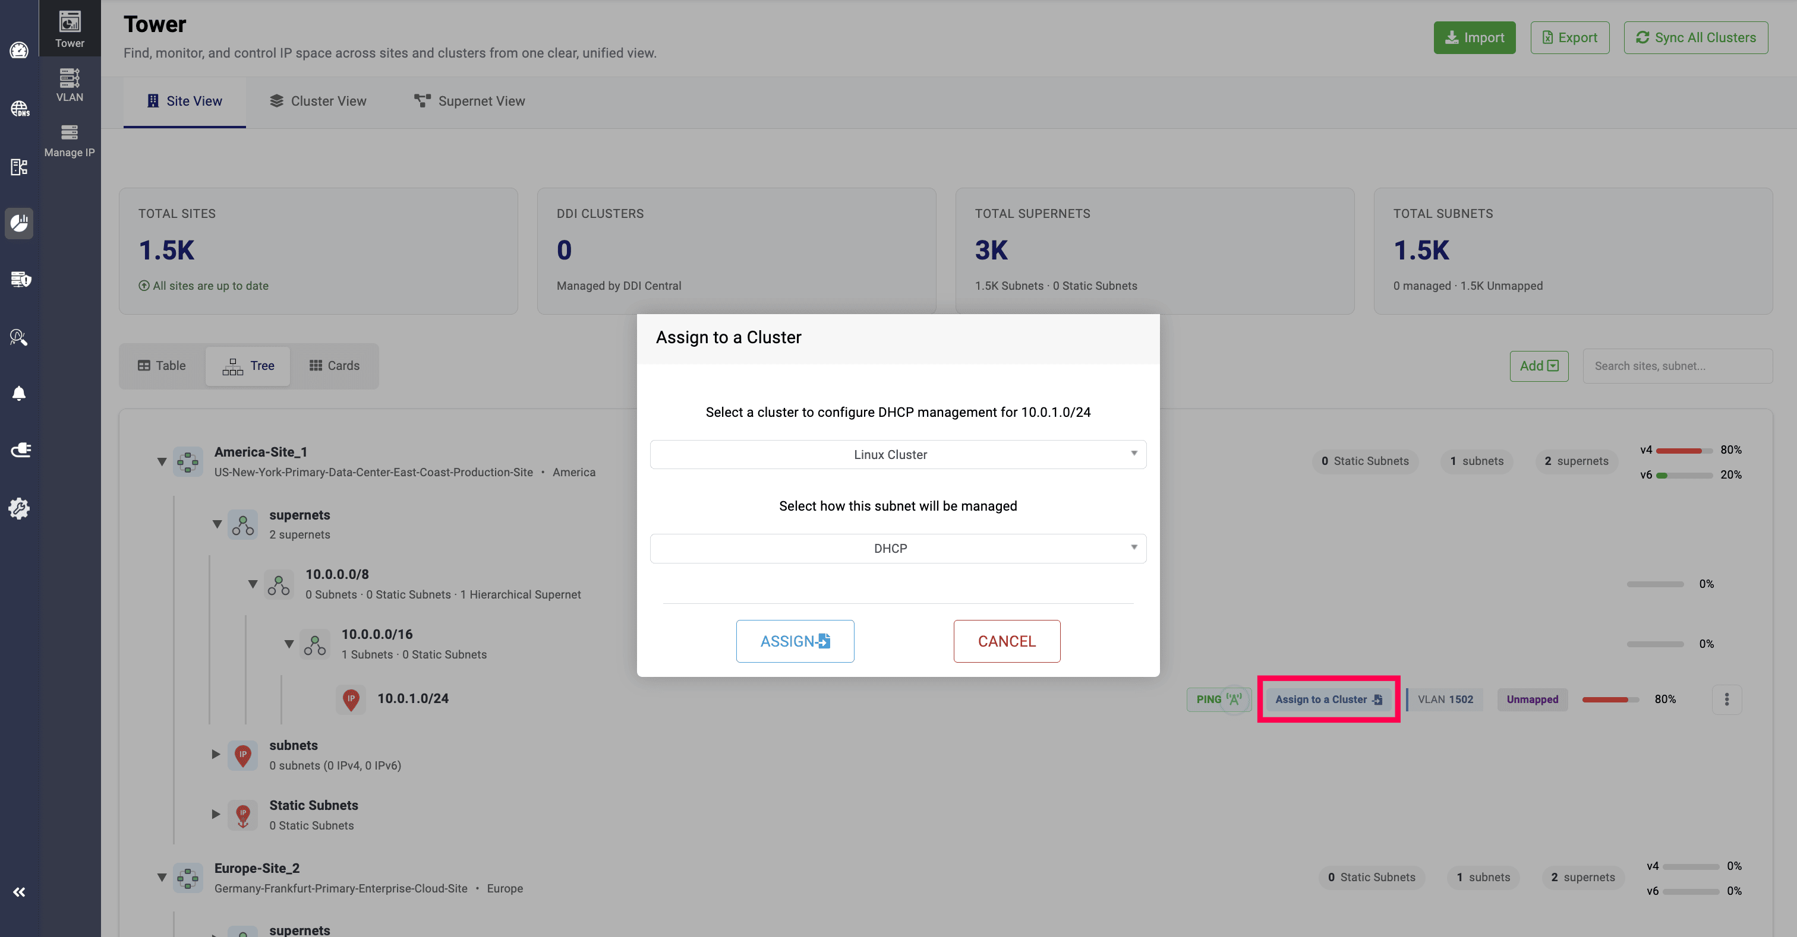Image resolution: width=1797 pixels, height=937 pixels.
Task: Click the dashboard gauge icon in sidebar
Action: 19,50
